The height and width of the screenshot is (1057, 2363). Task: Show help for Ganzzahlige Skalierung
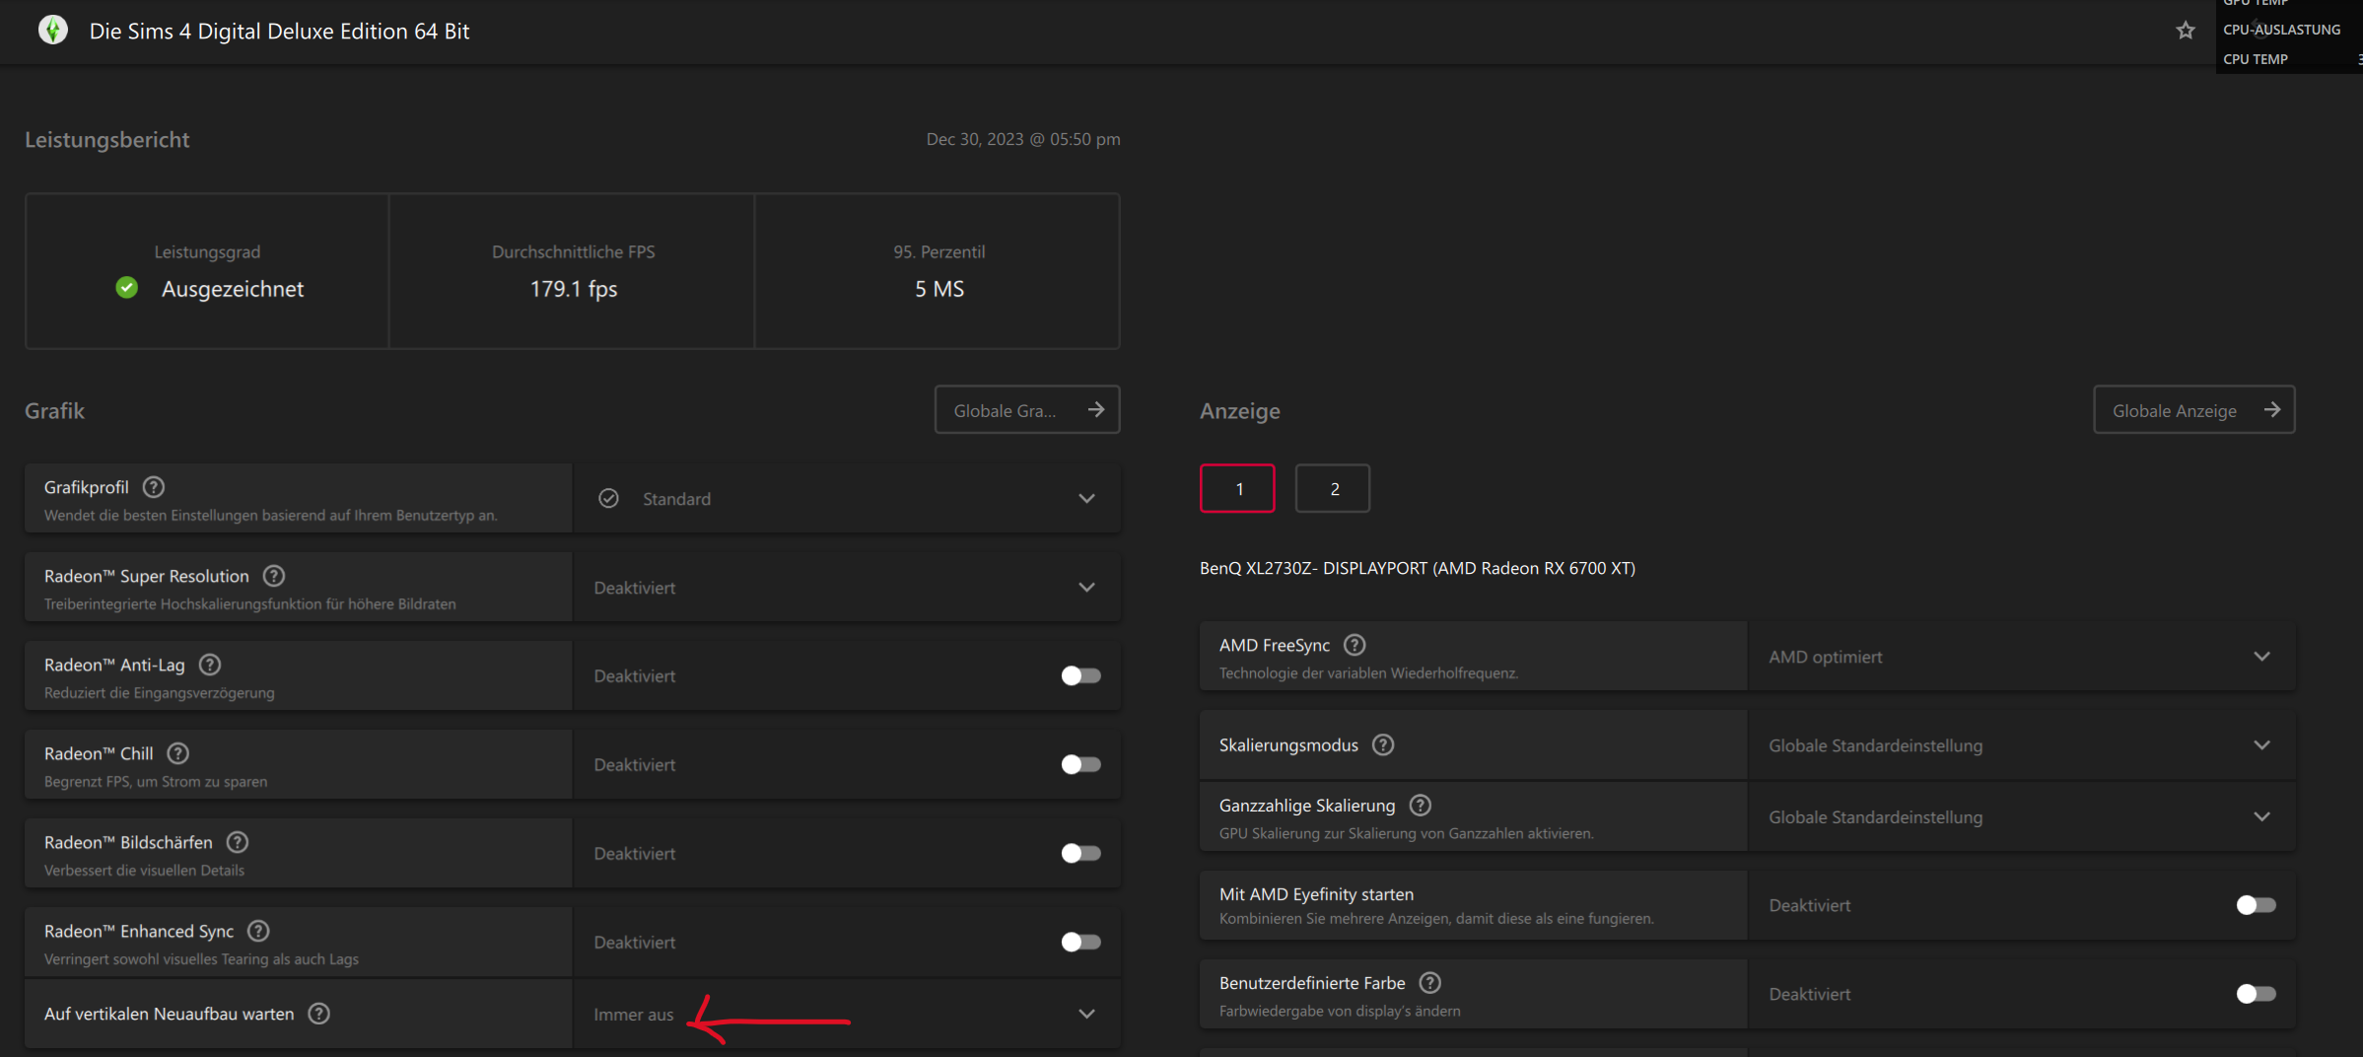(1421, 806)
